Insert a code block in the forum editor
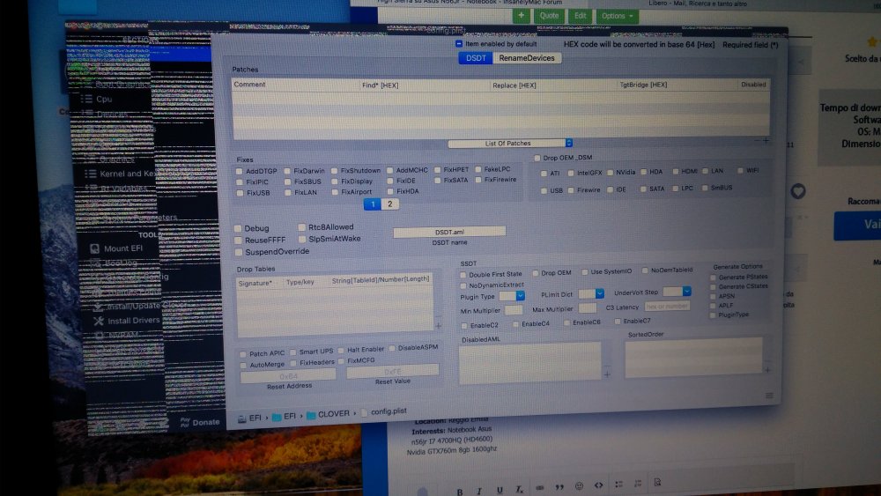Screen dimensions: 881x496 click(598, 485)
